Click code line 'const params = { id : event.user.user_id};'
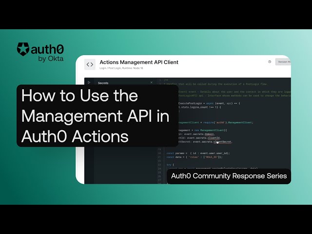This screenshot has height=234, width=312. point(198,153)
